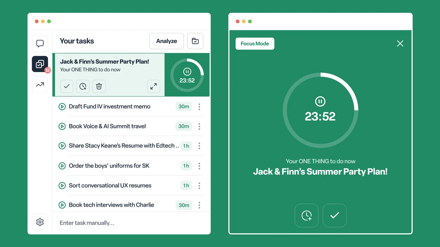Open the options menu for Draft Fund IV investment memo
This screenshot has height=247, width=440.
(199, 106)
